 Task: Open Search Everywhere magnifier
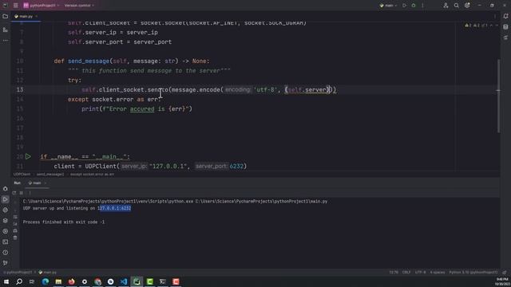tap(456, 6)
